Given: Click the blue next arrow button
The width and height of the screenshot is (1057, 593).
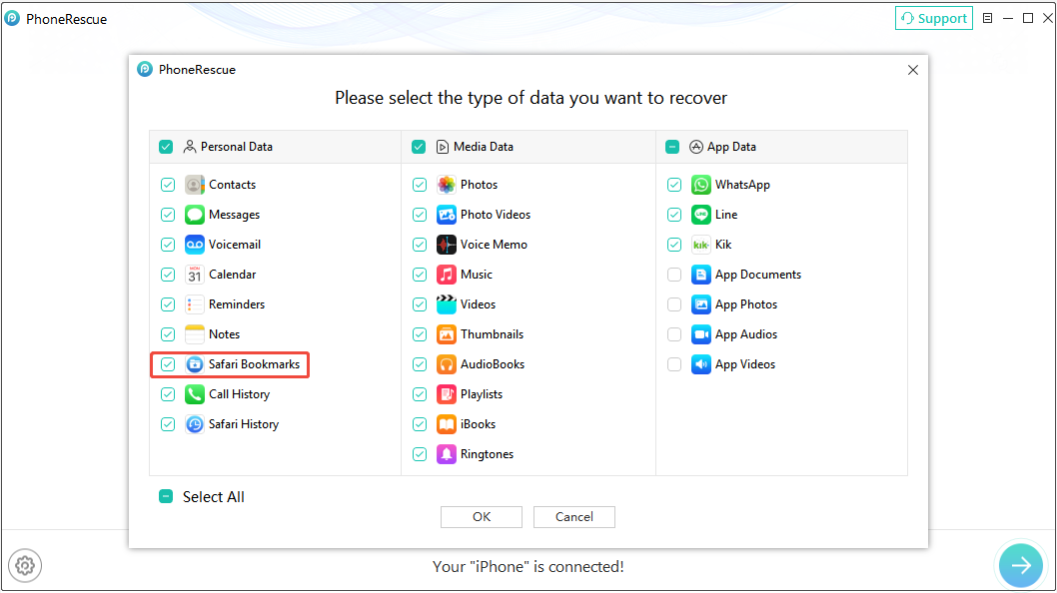Looking at the screenshot, I should tap(1021, 565).
